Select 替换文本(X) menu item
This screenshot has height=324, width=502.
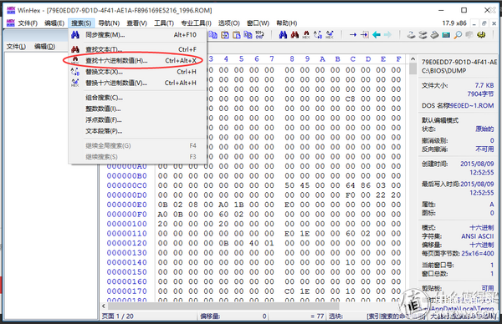click(x=138, y=72)
